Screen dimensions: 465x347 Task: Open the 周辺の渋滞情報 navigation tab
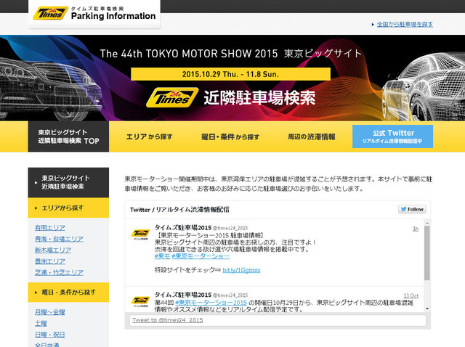[312, 136]
